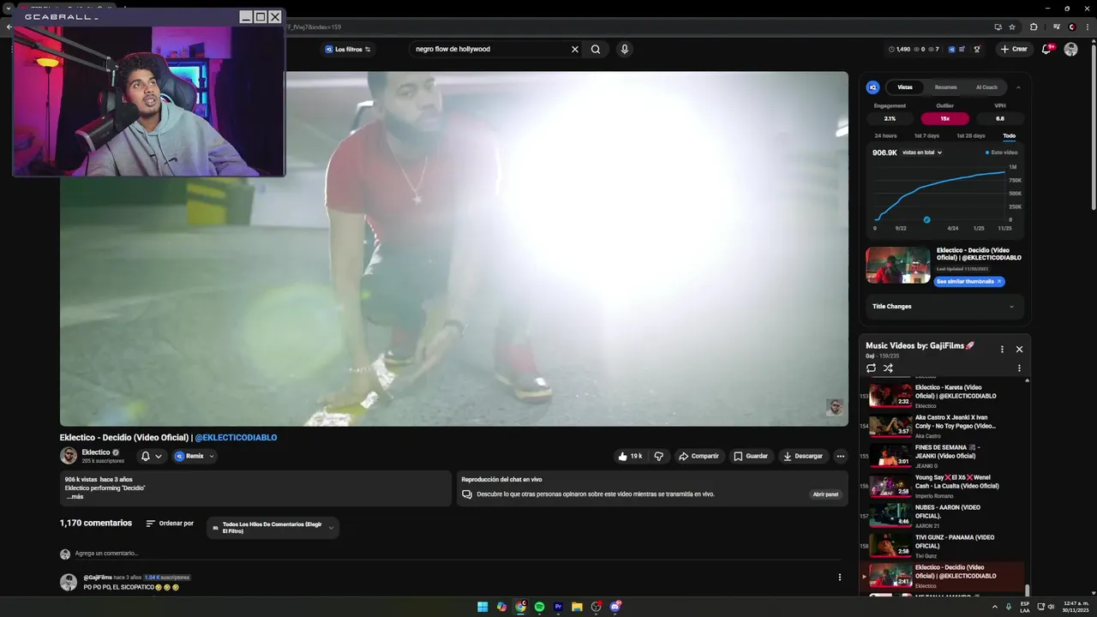Expand description with ...más
The width and height of the screenshot is (1097, 617).
(75, 497)
